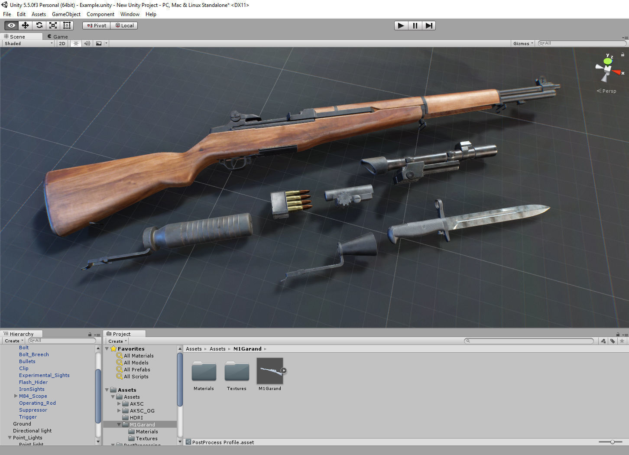629x455 pixels.
Task: Toggle the Hierarchy panel lock
Action: tap(90, 335)
